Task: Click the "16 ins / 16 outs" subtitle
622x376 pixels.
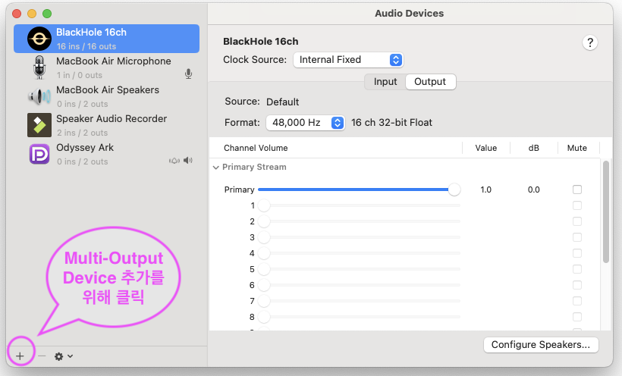Action: [x=86, y=46]
